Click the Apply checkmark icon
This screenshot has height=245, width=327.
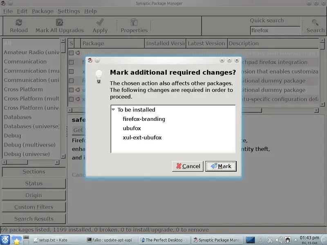coord(100,22)
